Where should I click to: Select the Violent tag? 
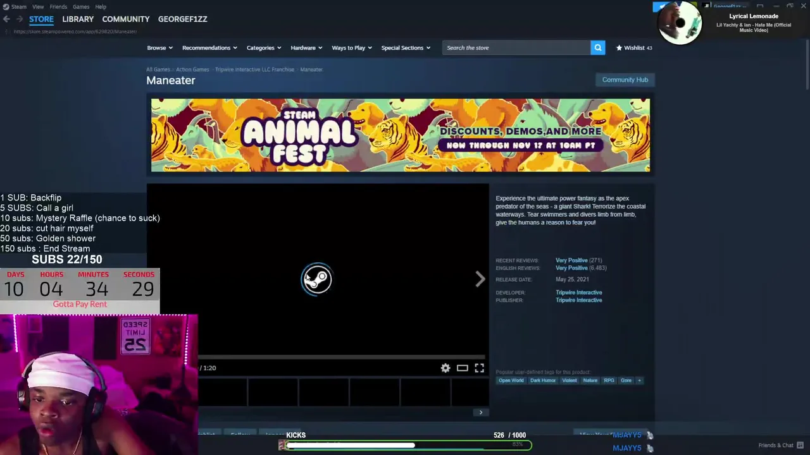pyautogui.click(x=570, y=380)
